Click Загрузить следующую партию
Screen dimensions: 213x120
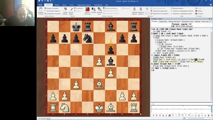click(x=181, y=14)
